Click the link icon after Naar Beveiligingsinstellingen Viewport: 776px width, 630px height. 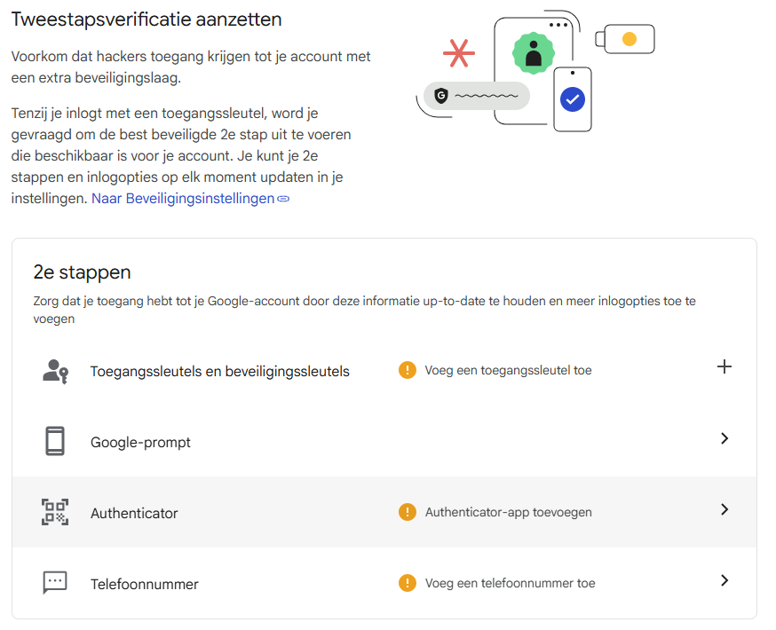click(x=283, y=199)
